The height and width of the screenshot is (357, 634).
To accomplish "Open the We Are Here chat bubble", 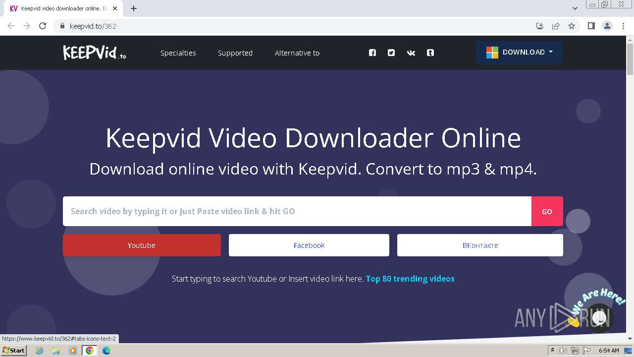I will 599,317.
